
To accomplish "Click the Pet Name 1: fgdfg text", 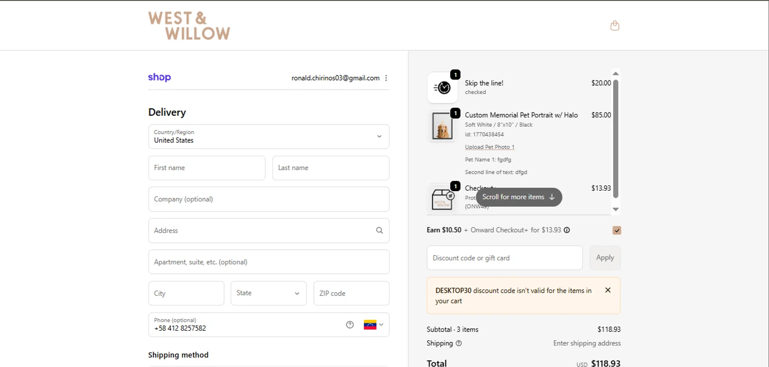I will (488, 159).
